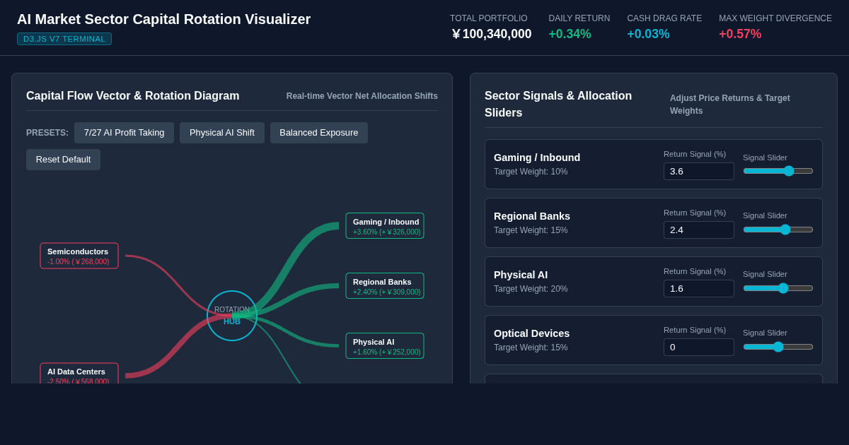Click the D3.JS V7 TERMINAL badge
This screenshot has height=445, width=849.
point(64,39)
